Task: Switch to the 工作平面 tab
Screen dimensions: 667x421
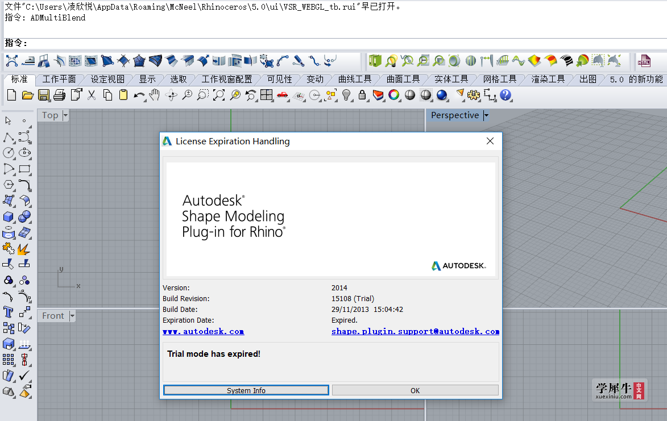Action: 59,80
